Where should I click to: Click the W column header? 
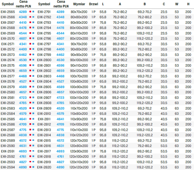tap(177, 4)
